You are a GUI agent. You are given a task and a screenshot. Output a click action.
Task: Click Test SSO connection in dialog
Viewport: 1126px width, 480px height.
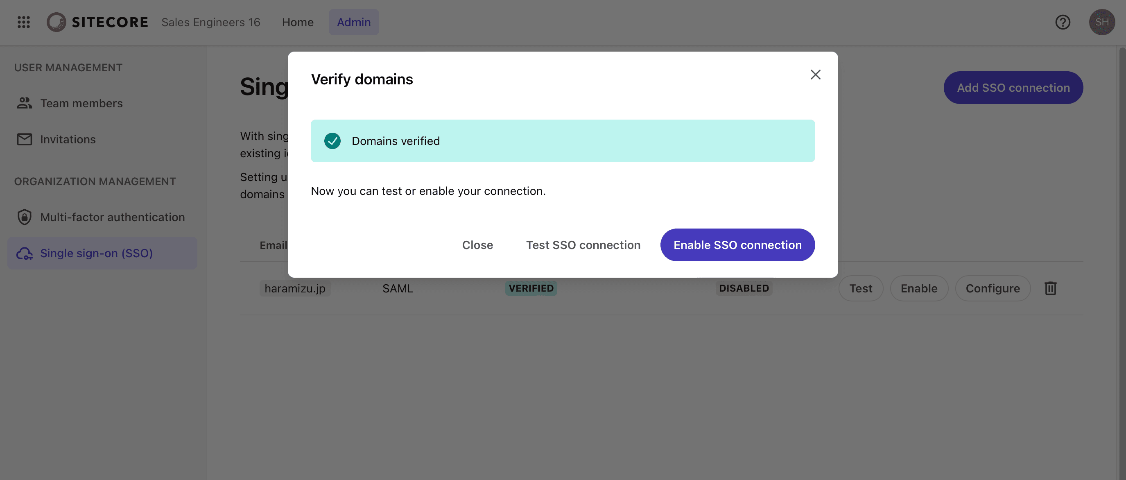(x=583, y=245)
